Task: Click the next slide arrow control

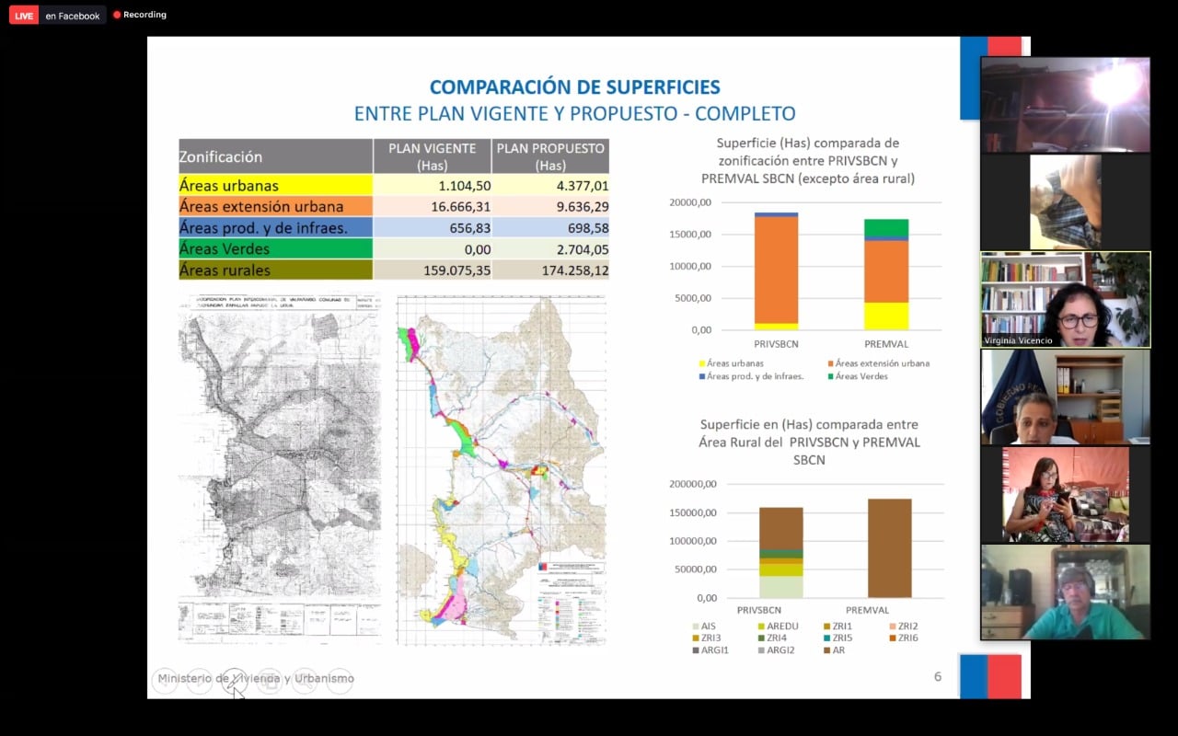Action: pyautogui.click(x=200, y=681)
